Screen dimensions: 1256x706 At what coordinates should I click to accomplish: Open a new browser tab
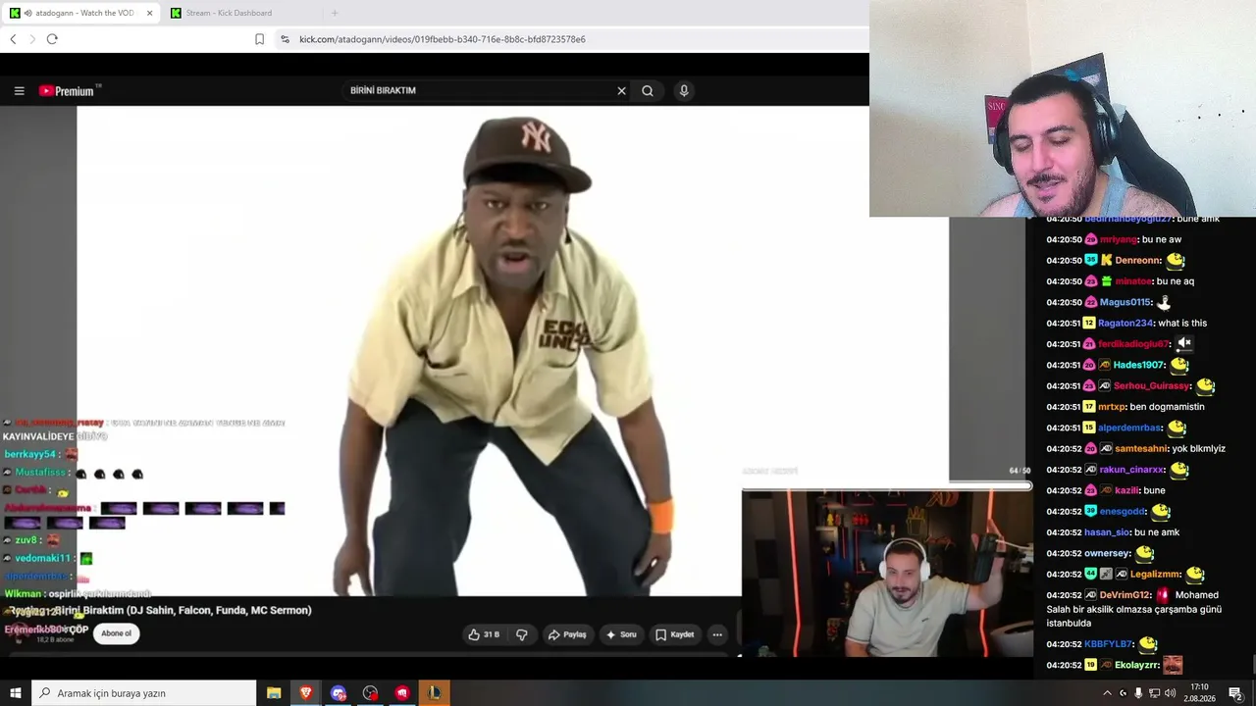point(335,13)
